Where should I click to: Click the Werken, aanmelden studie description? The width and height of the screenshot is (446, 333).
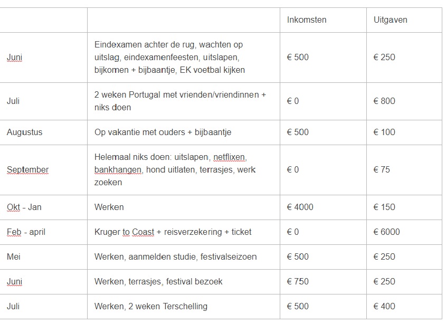point(175,256)
